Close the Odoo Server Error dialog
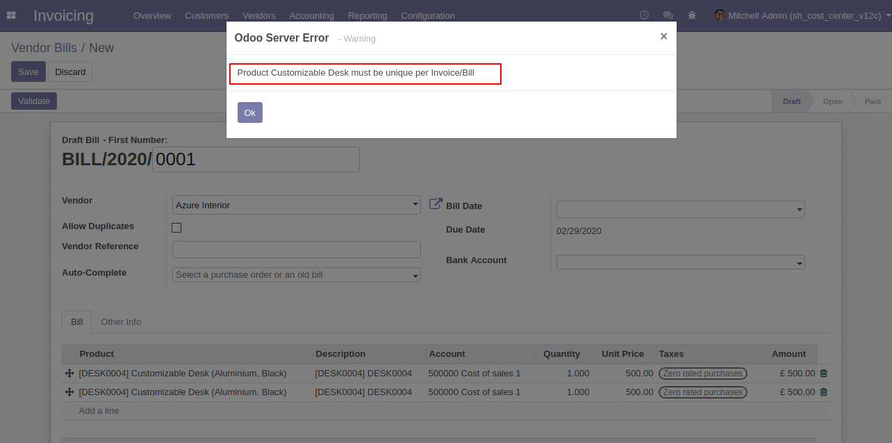 (663, 37)
